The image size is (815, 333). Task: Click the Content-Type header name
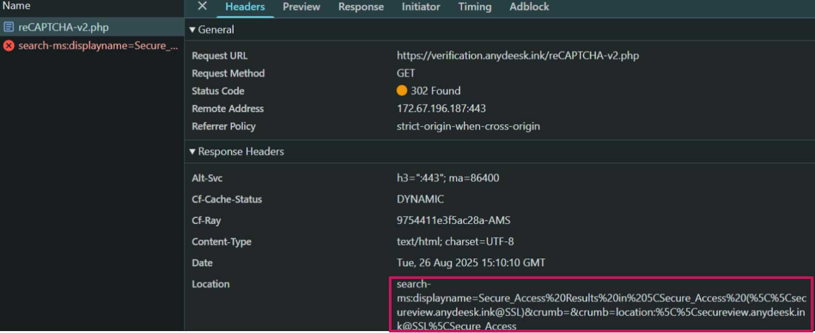tap(222, 241)
